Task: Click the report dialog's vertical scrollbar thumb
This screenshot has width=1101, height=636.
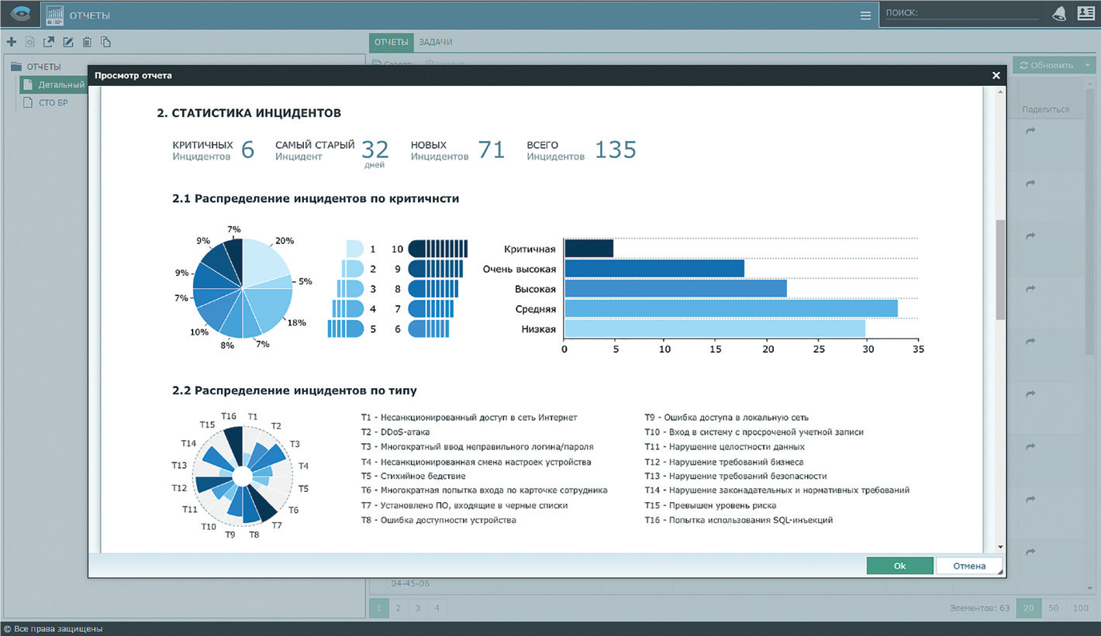Action: 1000,270
